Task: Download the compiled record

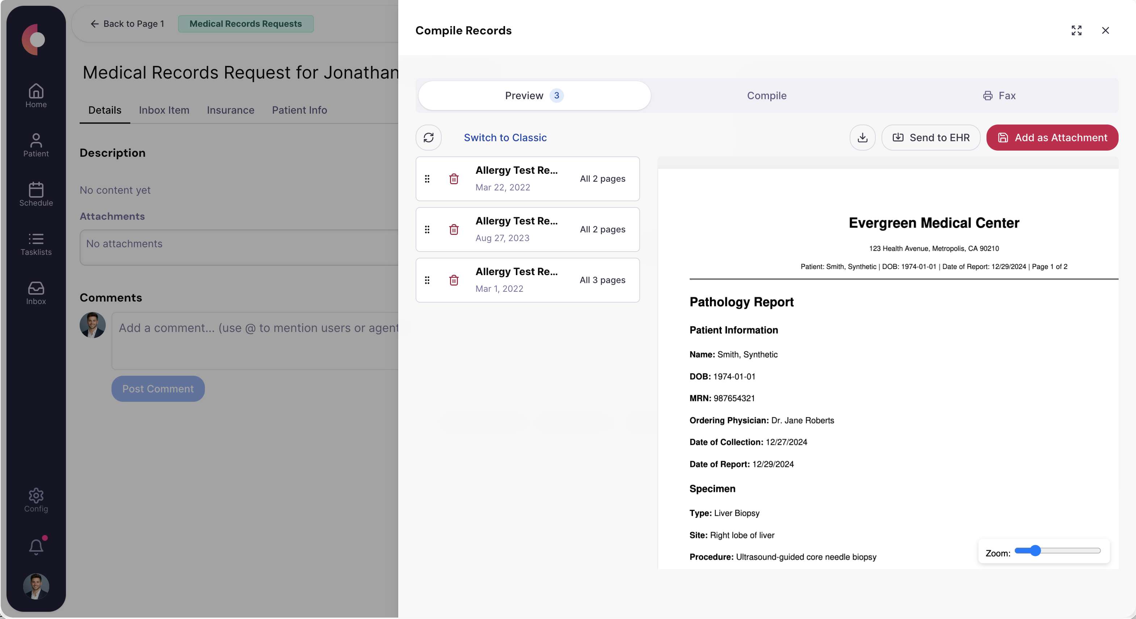Action: 863,138
